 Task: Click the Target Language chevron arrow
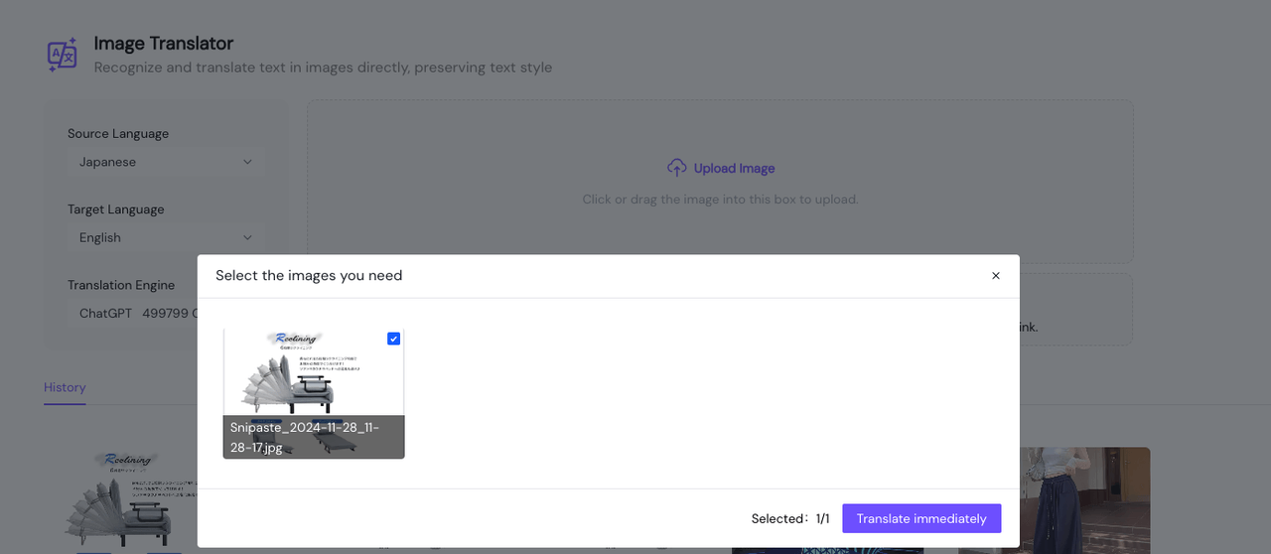coord(247,237)
